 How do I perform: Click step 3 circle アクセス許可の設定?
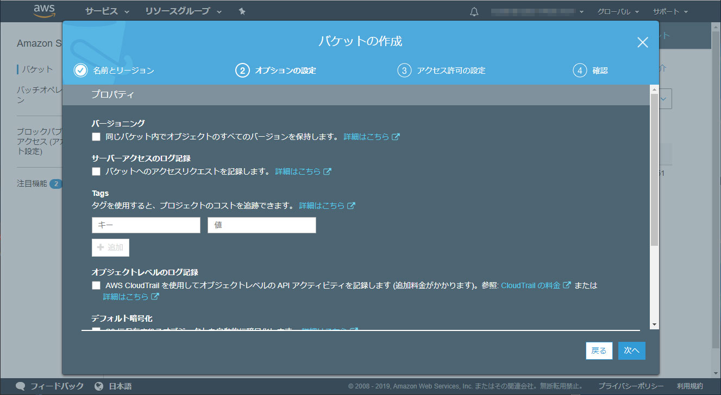pos(404,71)
